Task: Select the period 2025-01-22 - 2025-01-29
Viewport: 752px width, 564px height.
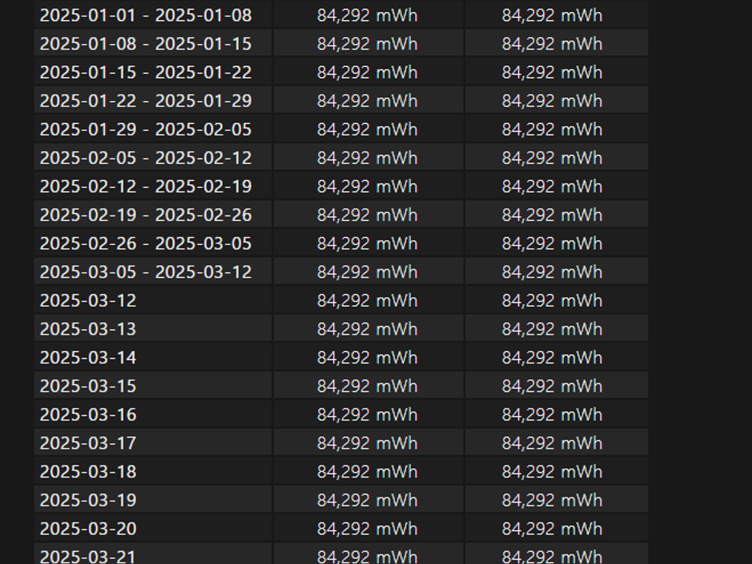Action: pos(146,101)
